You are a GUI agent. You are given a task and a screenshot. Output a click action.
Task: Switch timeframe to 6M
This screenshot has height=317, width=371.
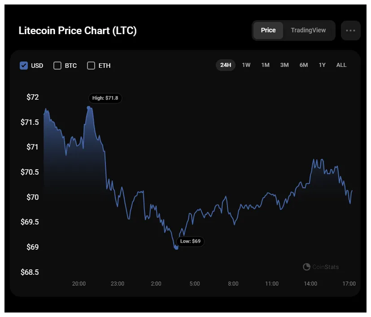click(303, 65)
